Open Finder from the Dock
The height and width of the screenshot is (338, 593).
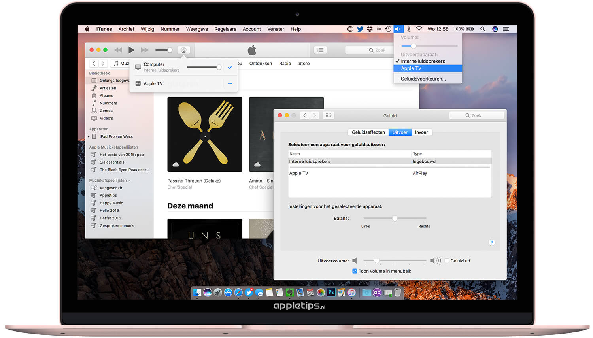197,293
